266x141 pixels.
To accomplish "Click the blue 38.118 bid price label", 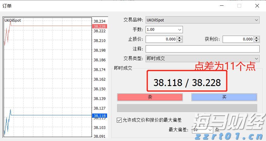I will [x=99, y=116].
